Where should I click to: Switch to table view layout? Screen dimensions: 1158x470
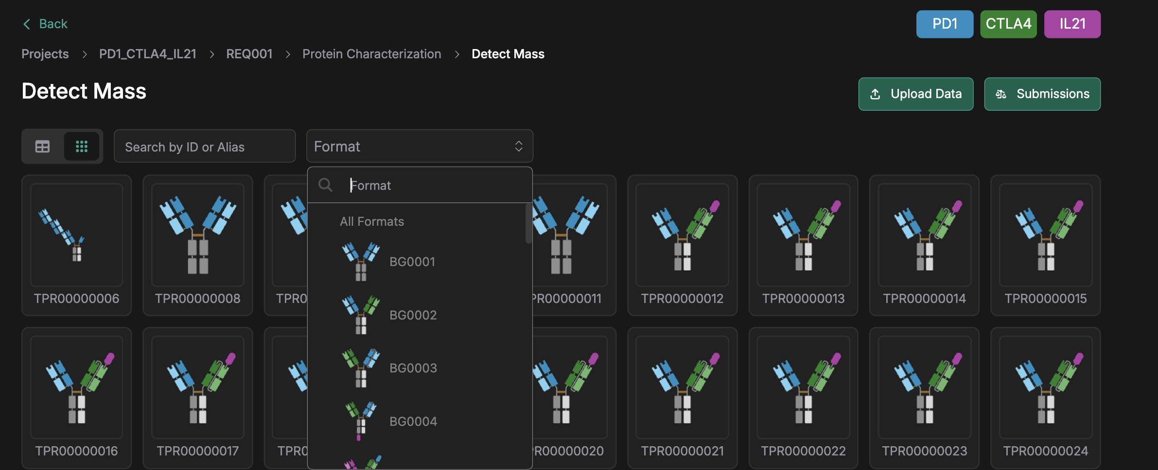coord(43,146)
